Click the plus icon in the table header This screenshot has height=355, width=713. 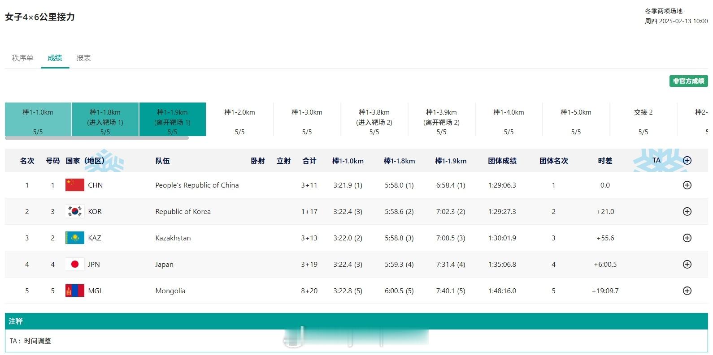(x=687, y=160)
